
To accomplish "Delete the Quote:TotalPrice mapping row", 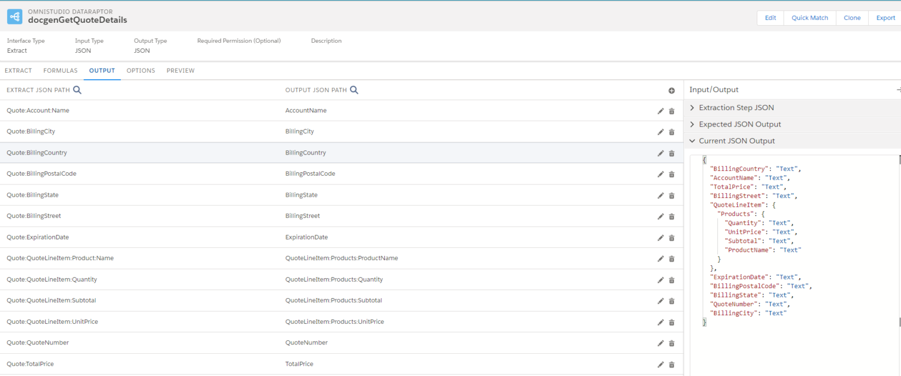I will tap(672, 364).
